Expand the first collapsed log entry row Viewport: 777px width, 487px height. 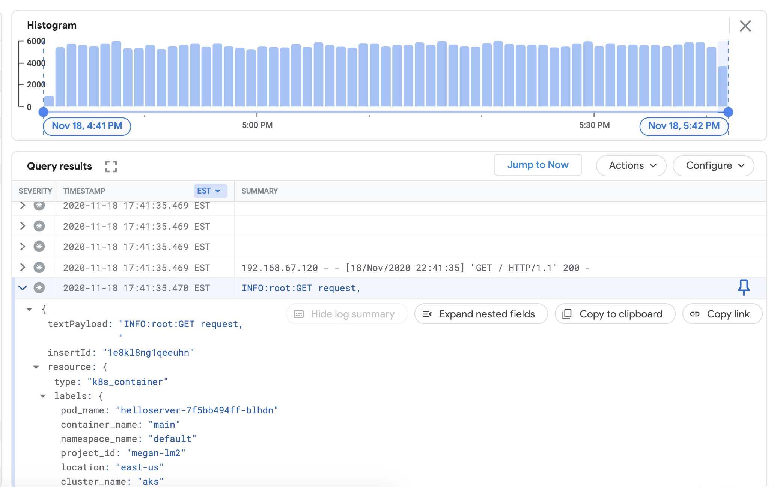pos(22,205)
